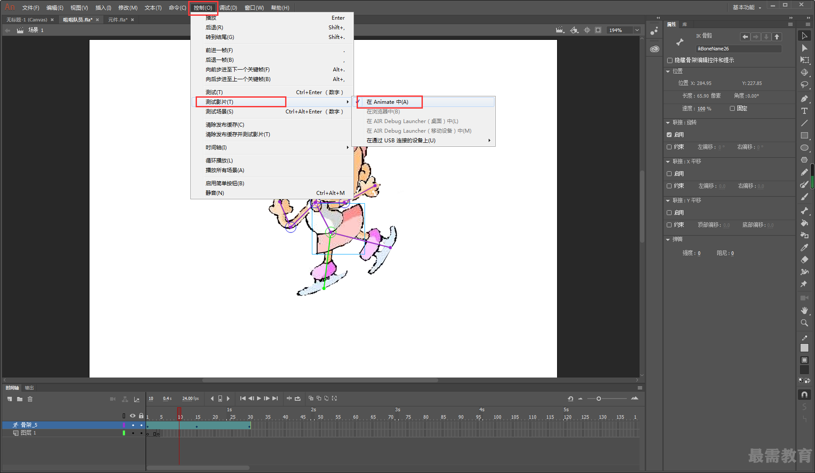Viewport: 815px width, 473px height.
Task: Open the Creative Cloud Libraries panel icon
Action: pos(654,49)
